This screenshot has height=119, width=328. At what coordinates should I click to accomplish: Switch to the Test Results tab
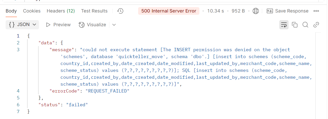(94, 11)
